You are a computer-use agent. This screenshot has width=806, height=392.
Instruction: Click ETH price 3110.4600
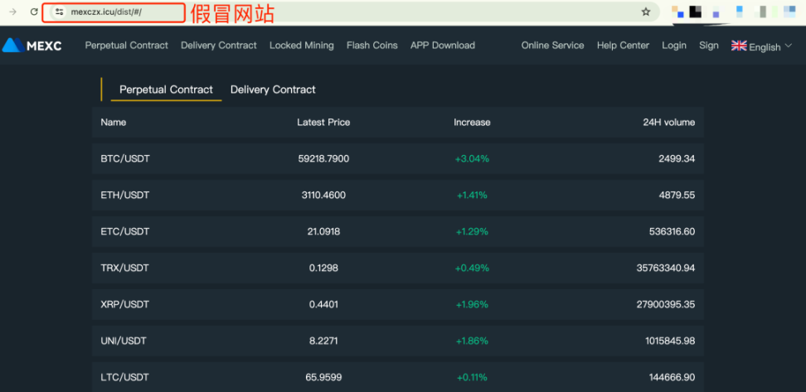tap(323, 196)
